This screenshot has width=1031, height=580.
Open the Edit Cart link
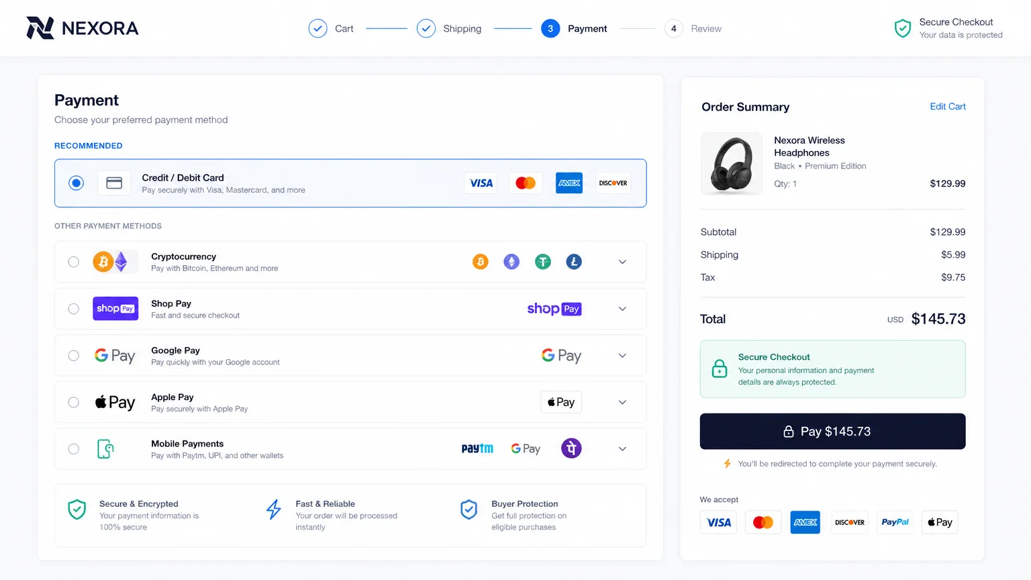pyautogui.click(x=947, y=107)
